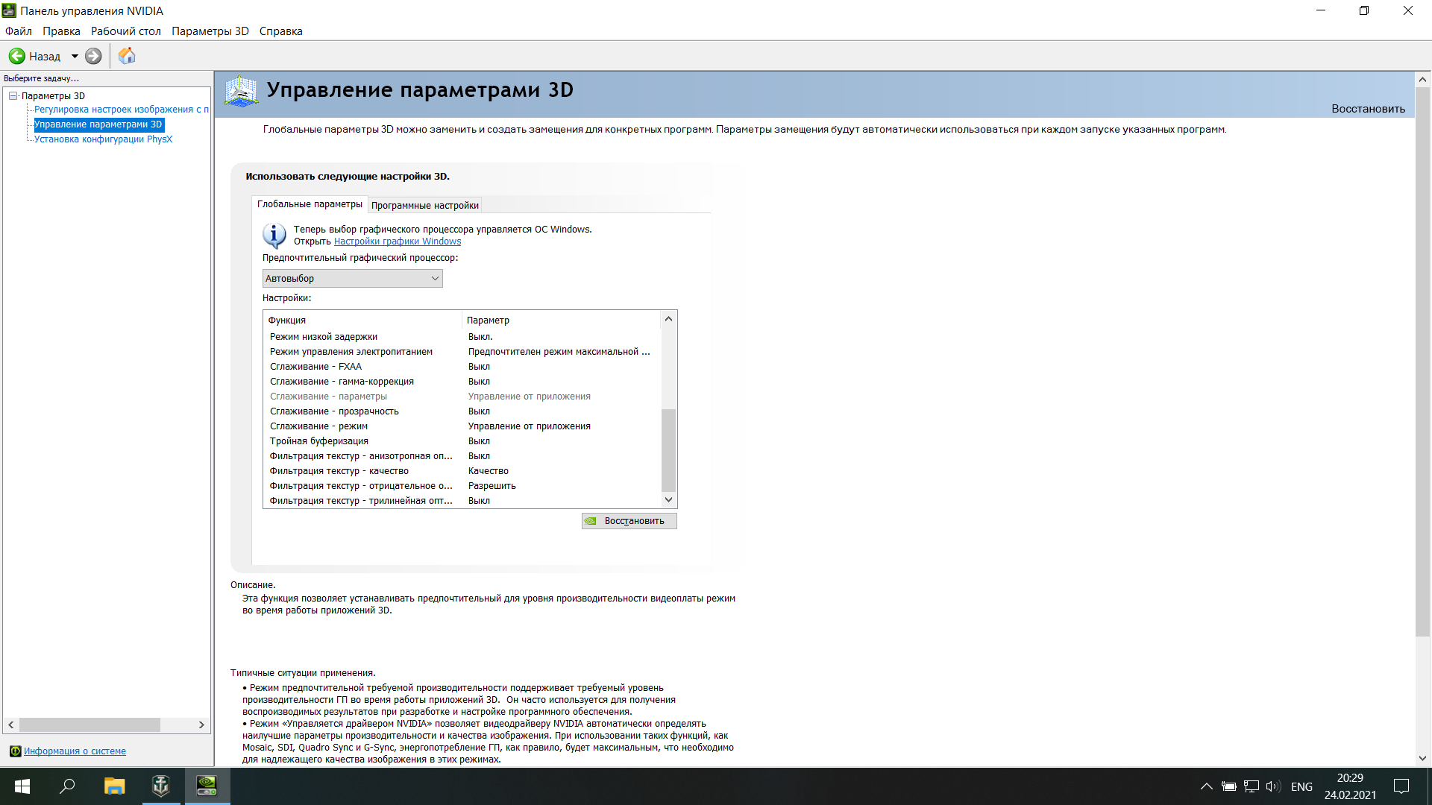Click the taskbar clock and date
1432x805 pixels.
tap(1350, 786)
